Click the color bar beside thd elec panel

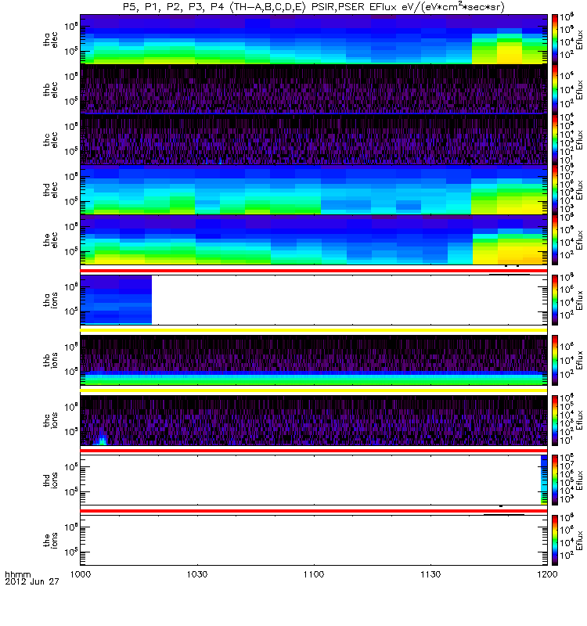(555, 189)
